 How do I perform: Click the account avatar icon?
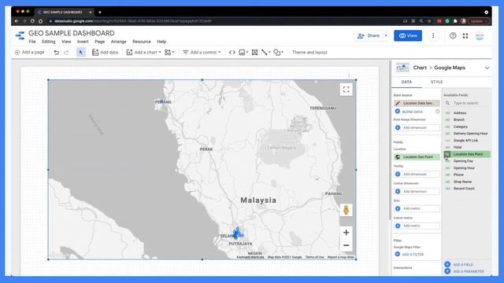tap(480, 36)
